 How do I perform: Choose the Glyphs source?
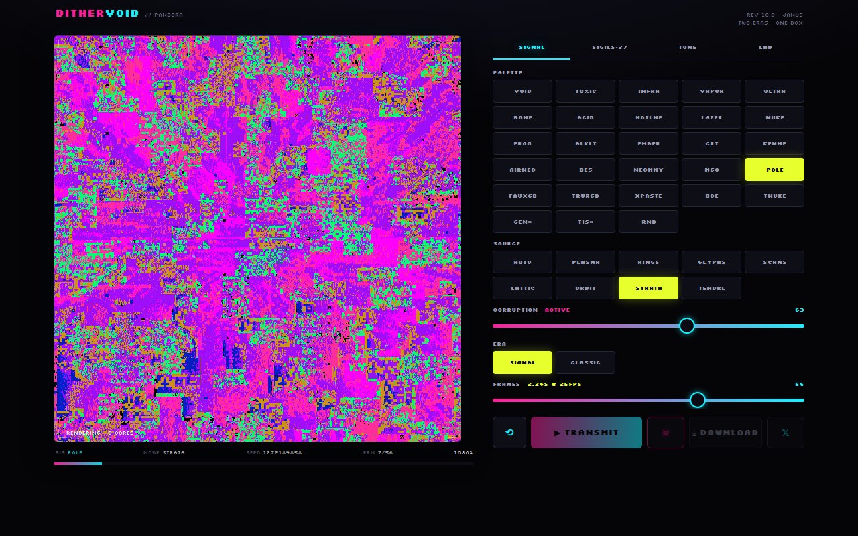712,262
